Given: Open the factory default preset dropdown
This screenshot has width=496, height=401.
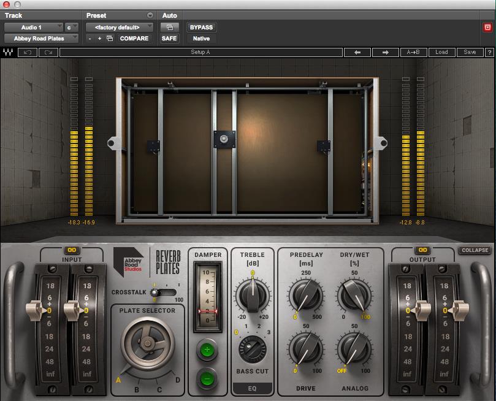Looking at the screenshot, I should tap(120, 28).
